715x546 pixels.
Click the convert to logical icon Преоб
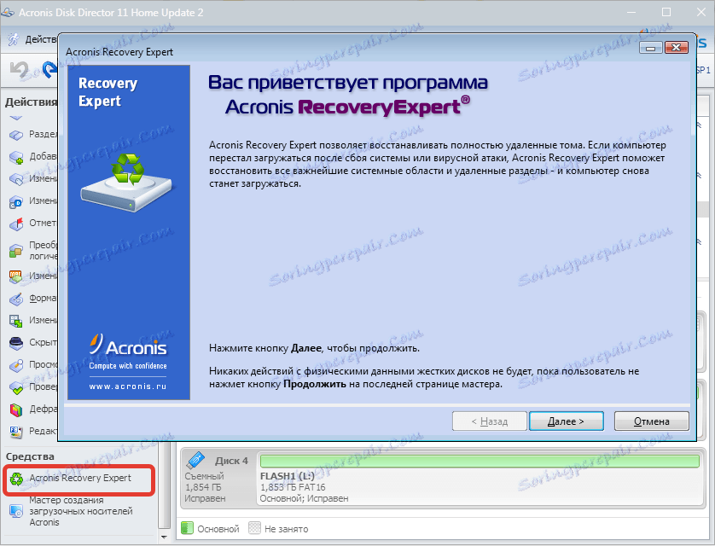[x=16, y=250]
